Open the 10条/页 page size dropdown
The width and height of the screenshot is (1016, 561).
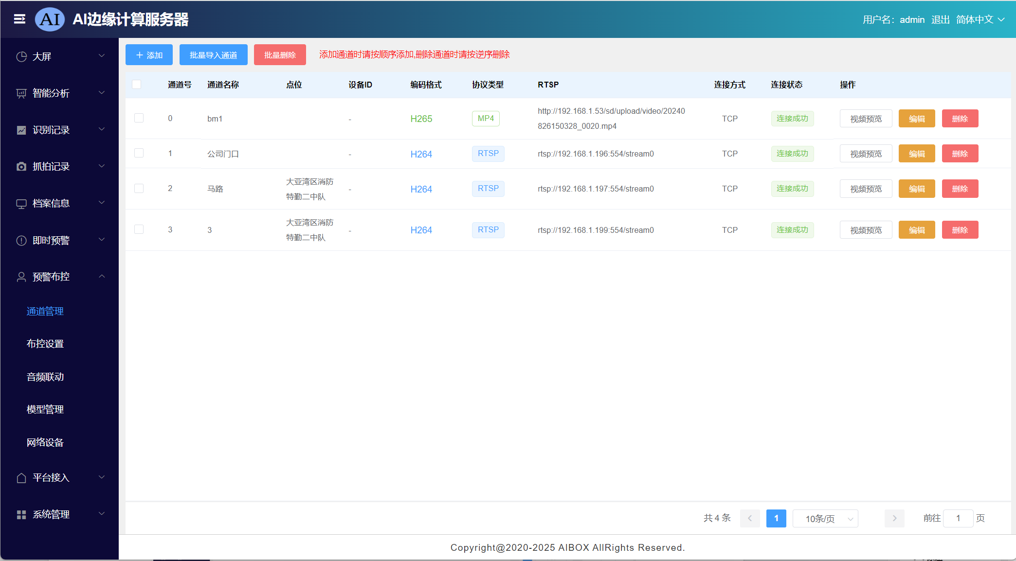[825, 519]
